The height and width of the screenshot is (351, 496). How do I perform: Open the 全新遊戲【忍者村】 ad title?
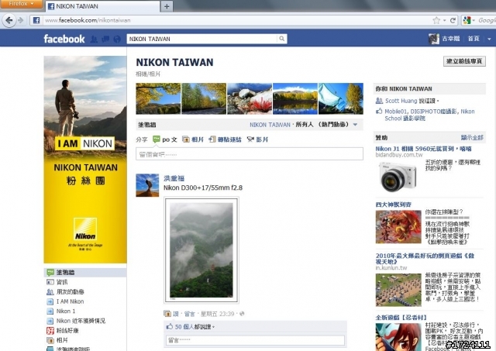tap(401, 317)
